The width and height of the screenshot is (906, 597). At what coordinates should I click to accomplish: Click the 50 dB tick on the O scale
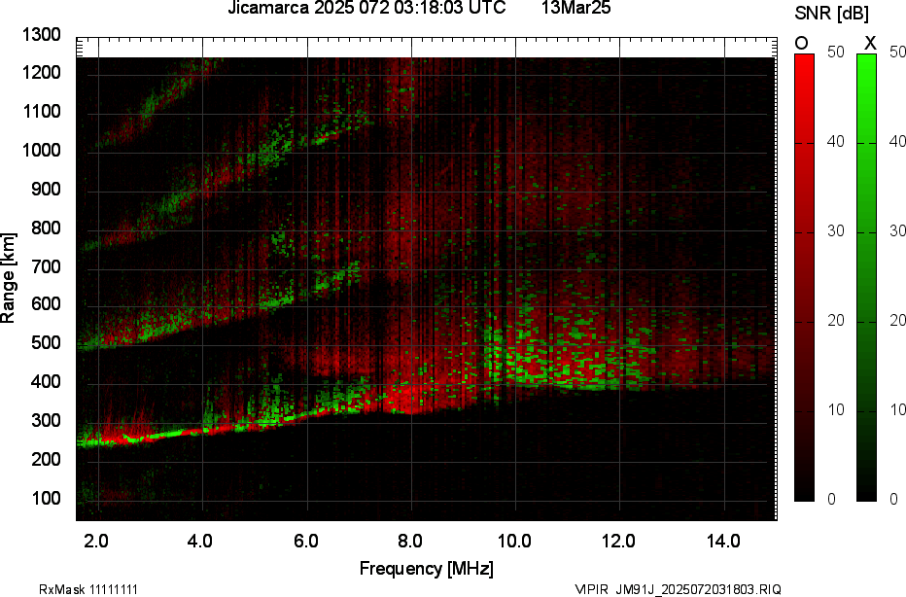(836, 52)
